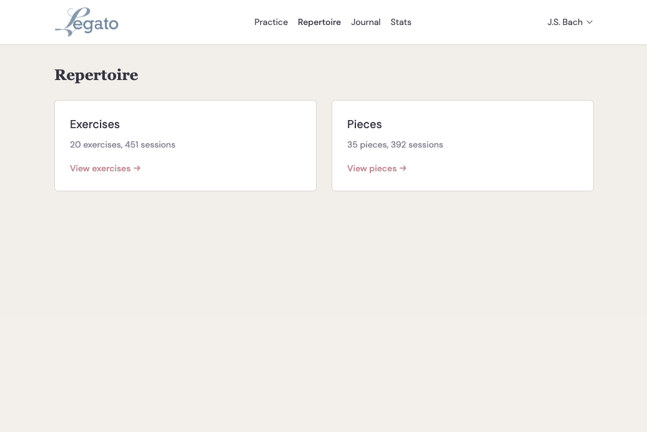Click the arrow icon after View exercises
Image resolution: width=647 pixels, height=432 pixels.
click(x=137, y=168)
